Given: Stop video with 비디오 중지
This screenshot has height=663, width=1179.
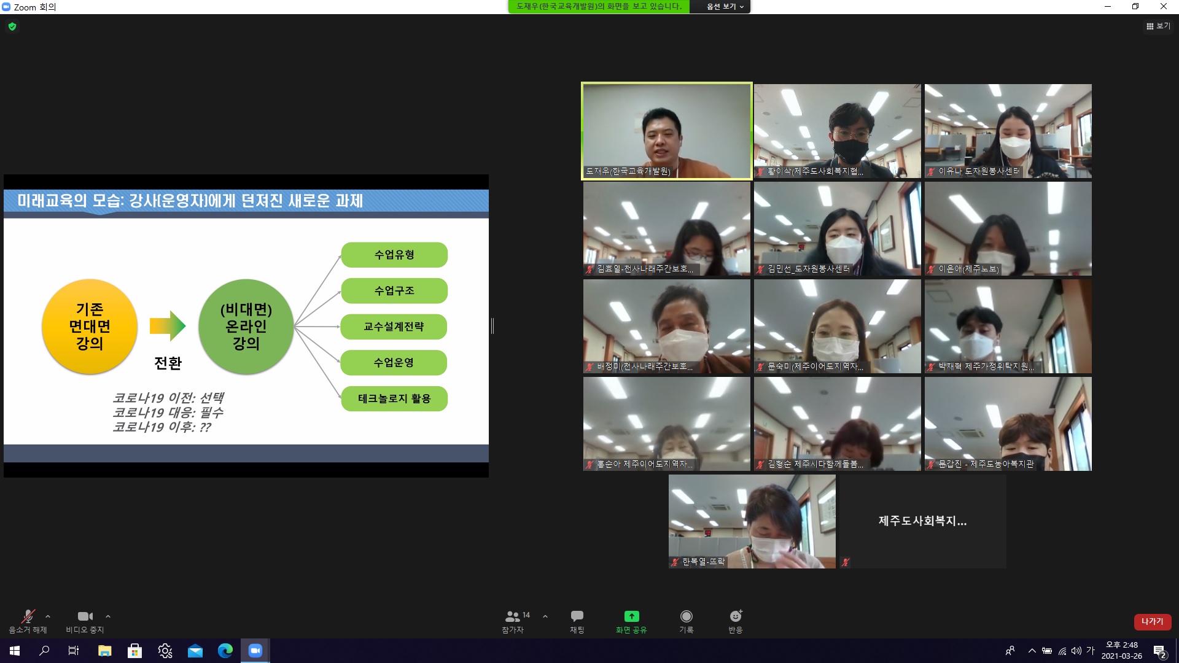Looking at the screenshot, I should click(x=85, y=621).
